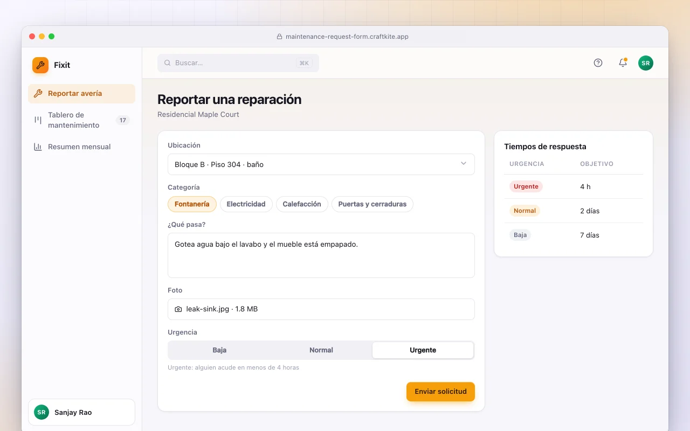Image resolution: width=690 pixels, height=431 pixels.
Task: Click the Baja badge in the response table
Action: pyautogui.click(x=520, y=235)
